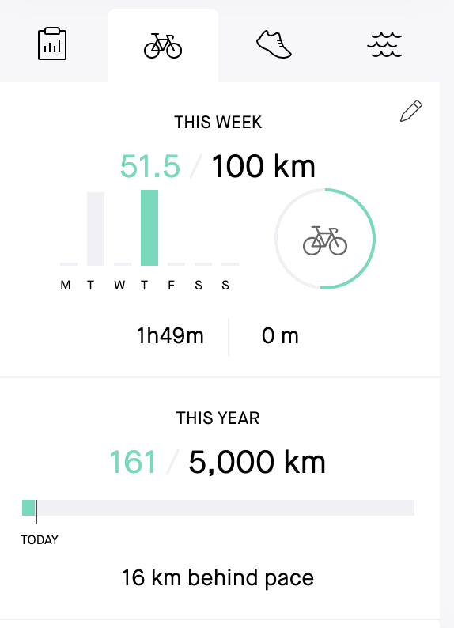Click the 0 m elevation stat

point(280,335)
